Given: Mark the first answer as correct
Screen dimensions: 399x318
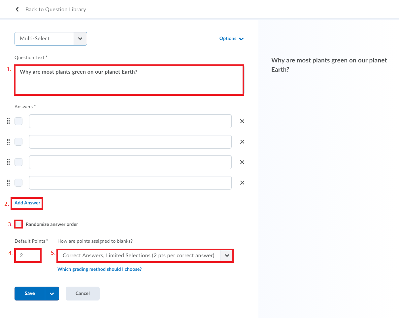Looking at the screenshot, I should pos(18,121).
